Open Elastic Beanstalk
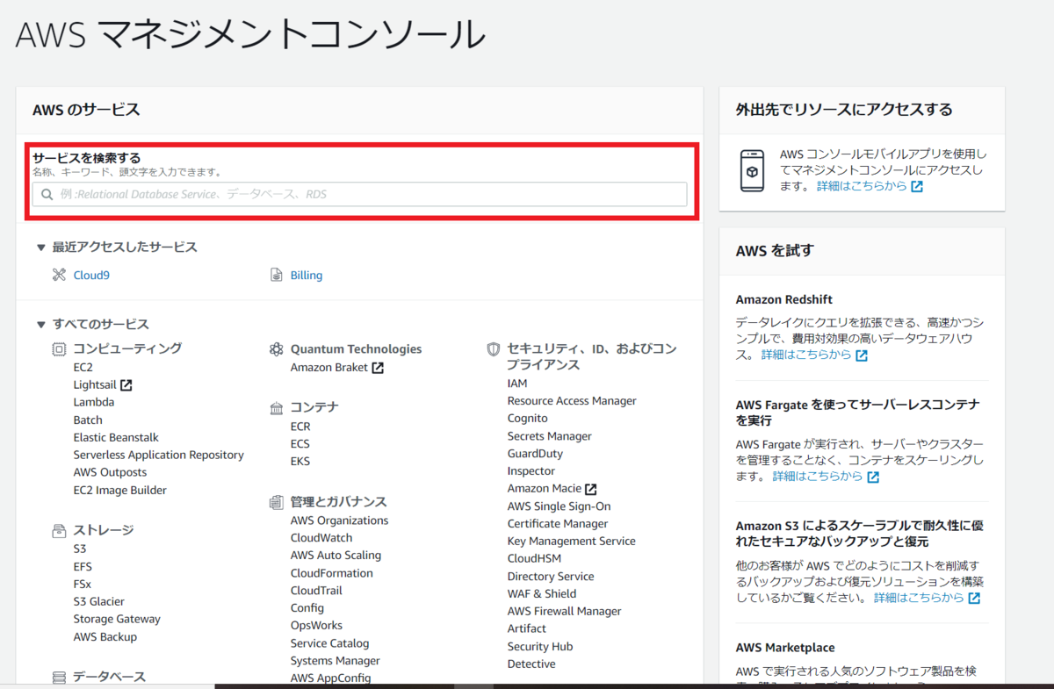Image resolution: width=1054 pixels, height=689 pixels. [116, 437]
